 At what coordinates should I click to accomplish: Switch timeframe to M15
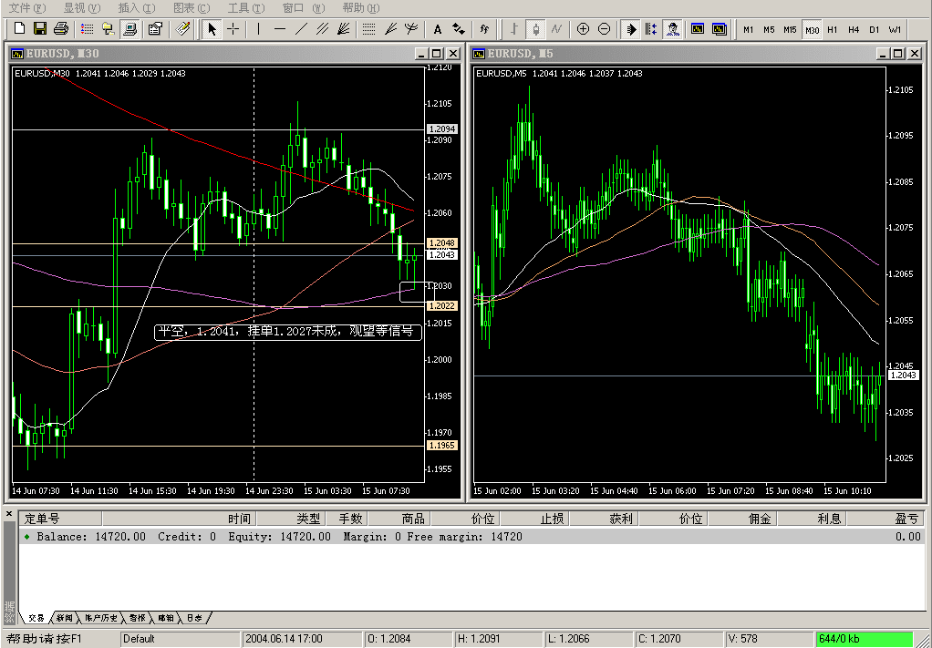coord(790,29)
